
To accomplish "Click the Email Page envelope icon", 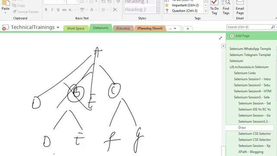I will tap(240, 2).
